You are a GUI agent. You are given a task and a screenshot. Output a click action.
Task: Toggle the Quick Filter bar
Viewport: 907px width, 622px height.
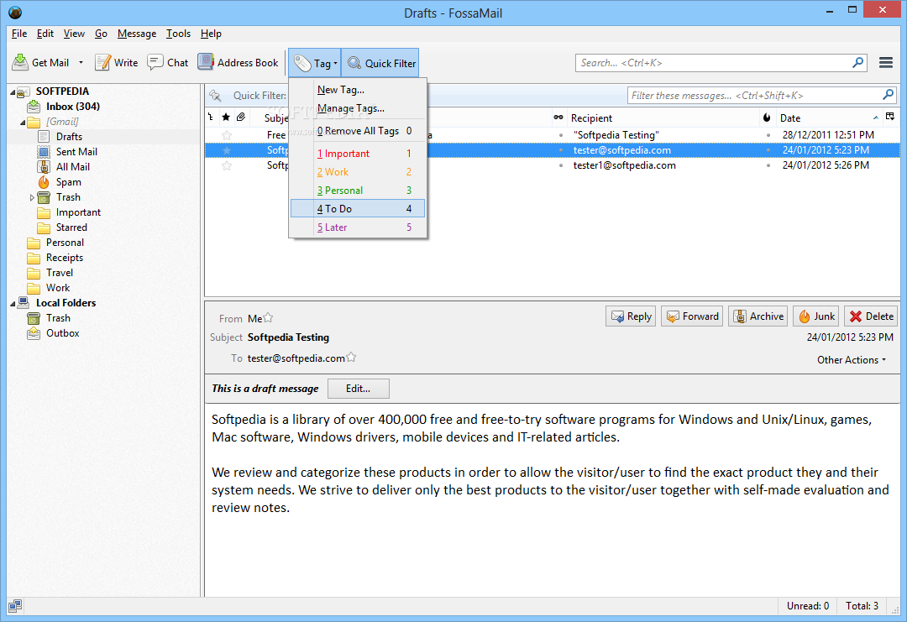(x=380, y=63)
